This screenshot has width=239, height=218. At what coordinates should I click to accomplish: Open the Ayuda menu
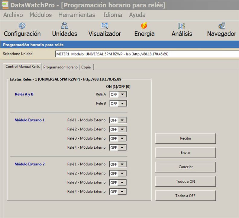pos(137,15)
